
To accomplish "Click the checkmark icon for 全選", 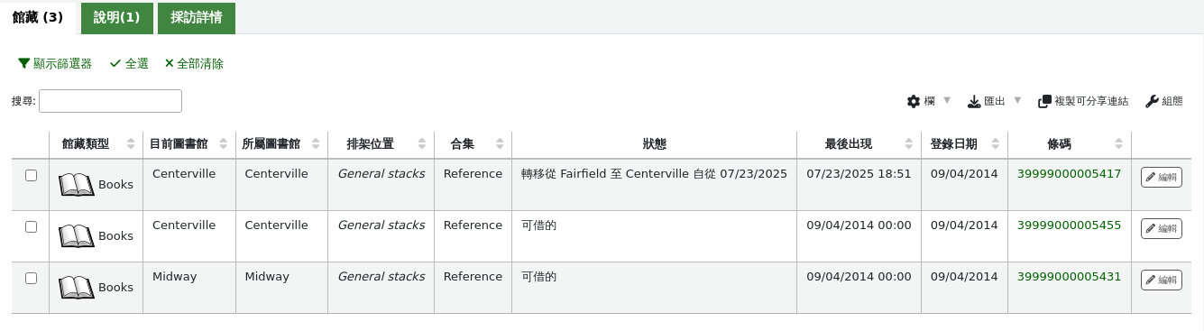I will [115, 64].
